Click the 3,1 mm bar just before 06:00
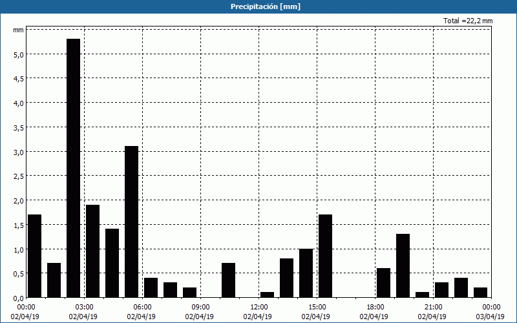 click(132, 222)
